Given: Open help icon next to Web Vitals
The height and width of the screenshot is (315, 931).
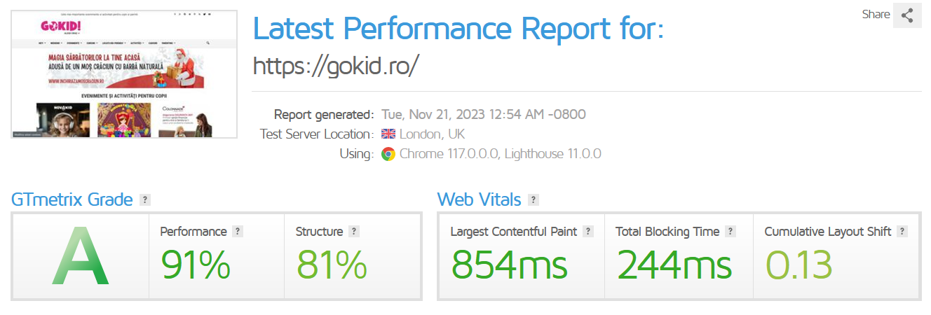Looking at the screenshot, I should (x=534, y=200).
